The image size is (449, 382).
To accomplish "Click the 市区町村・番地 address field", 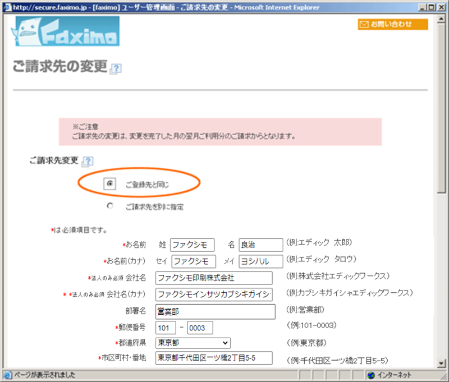I will (213, 358).
